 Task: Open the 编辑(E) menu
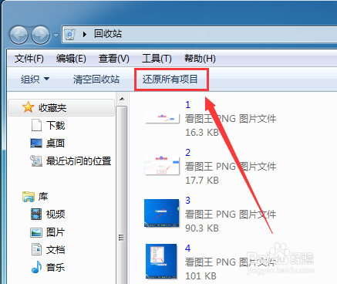[71, 59]
